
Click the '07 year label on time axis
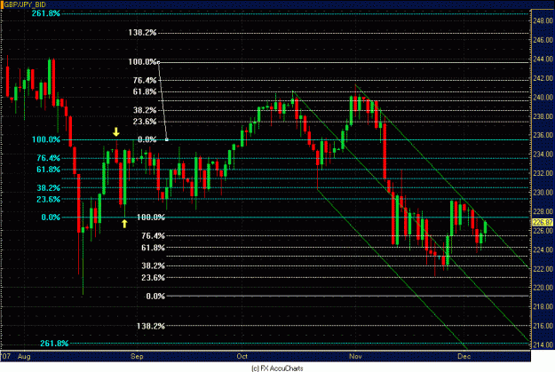[x=6, y=356]
